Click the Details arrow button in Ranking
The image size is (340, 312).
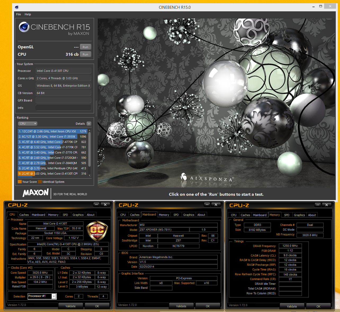[89, 124]
